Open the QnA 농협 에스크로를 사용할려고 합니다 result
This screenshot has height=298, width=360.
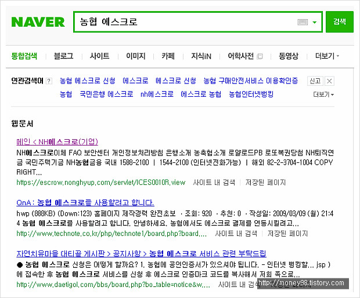click(x=85, y=203)
